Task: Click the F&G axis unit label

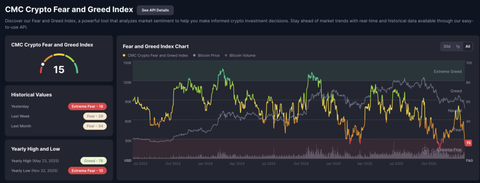Action: coord(470,160)
